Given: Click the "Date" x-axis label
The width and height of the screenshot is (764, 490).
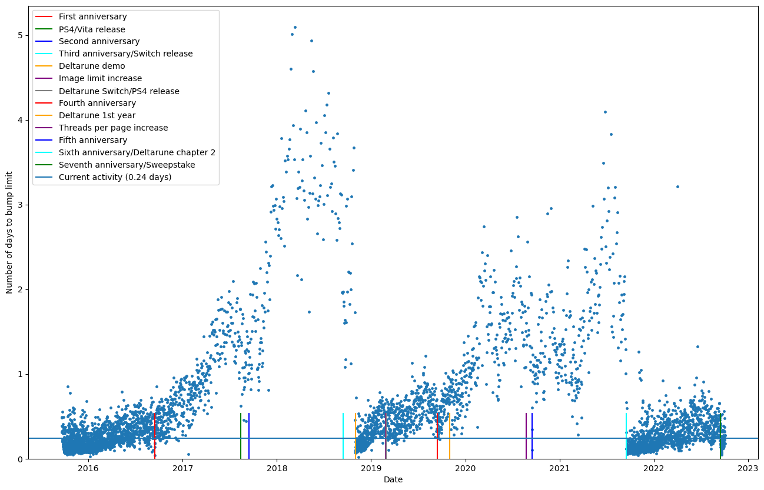Looking at the screenshot, I should coord(393,480).
